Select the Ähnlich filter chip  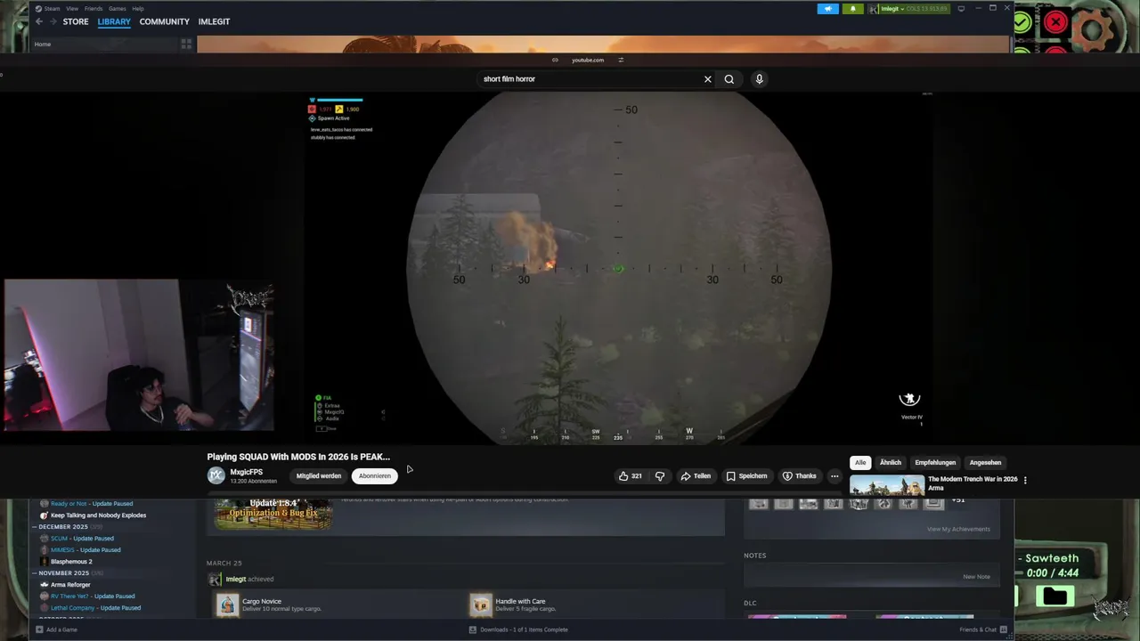[891, 463]
